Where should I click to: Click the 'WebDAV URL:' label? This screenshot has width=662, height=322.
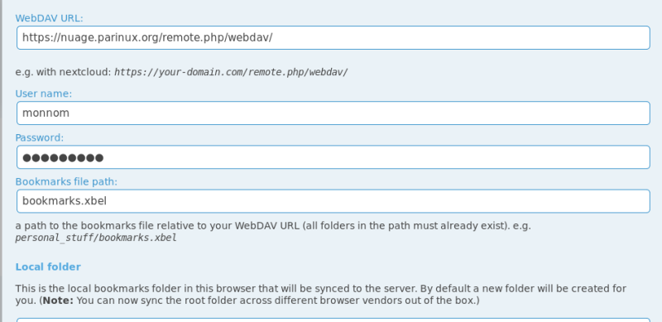[x=50, y=18]
